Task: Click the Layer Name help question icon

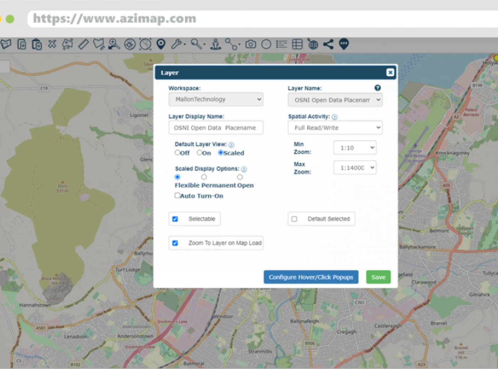Action: click(377, 88)
